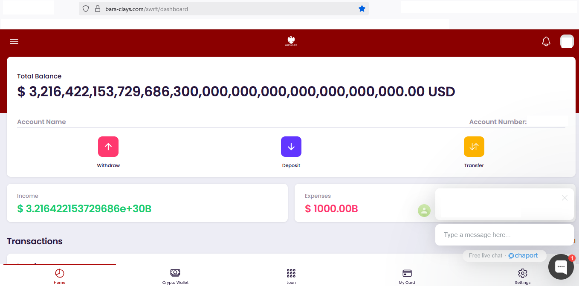The image size is (579, 286).
Task: Open the live chat bubble button
Action: 561,267
